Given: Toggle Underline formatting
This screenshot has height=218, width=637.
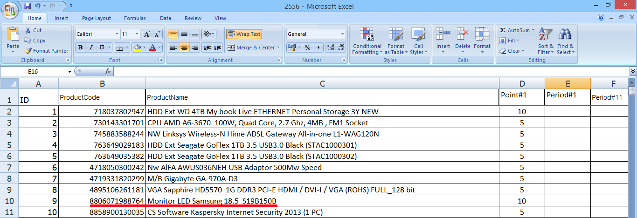Looking at the screenshot, I should [x=101, y=48].
